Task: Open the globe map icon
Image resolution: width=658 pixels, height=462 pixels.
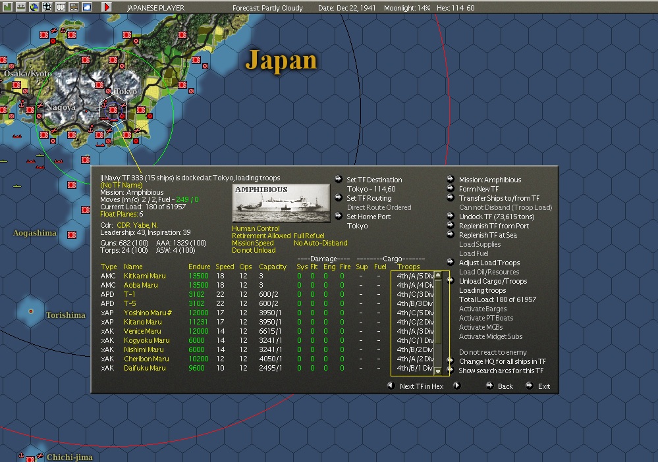Action: point(34,7)
